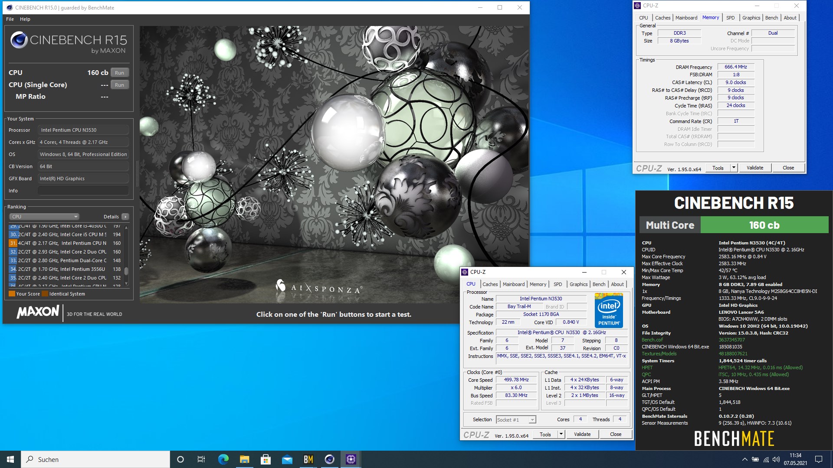Image resolution: width=833 pixels, height=468 pixels.
Task: Click Validate in upper CPU-Z
Action: click(x=755, y=168)
